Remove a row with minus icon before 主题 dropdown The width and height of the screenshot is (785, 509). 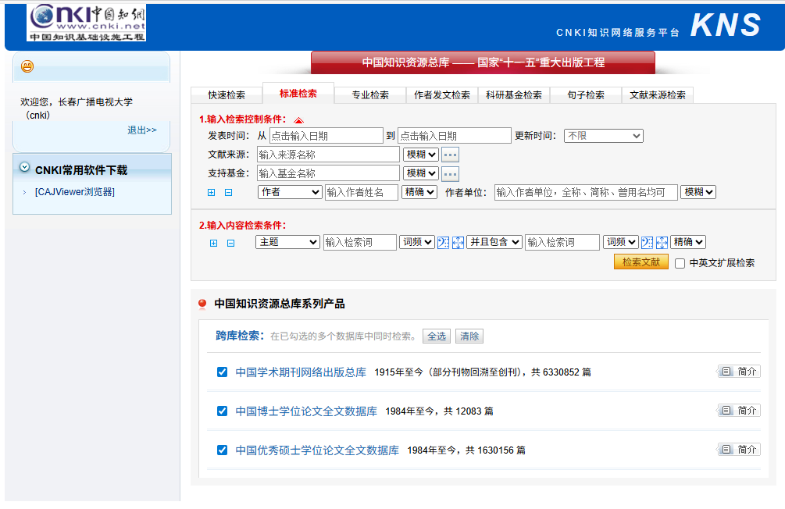click(x=230, y=243)
